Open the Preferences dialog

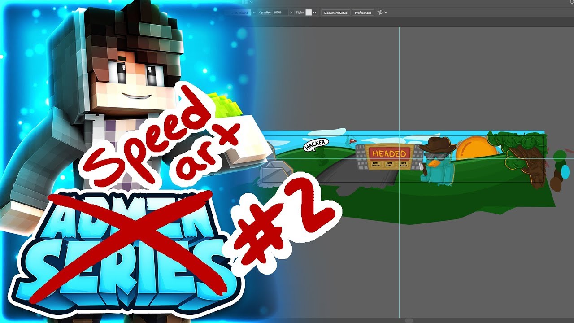(x=363, y=13)
